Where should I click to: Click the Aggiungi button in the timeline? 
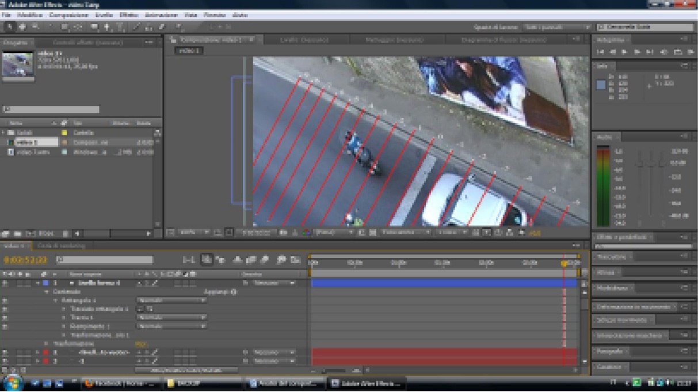tap(220, 292)
